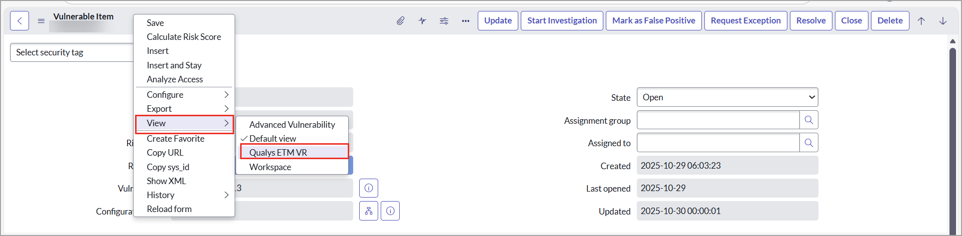Open the State dropdown
Image resolution: width=962 pixels, height=236 pixels.
coord(727,97)
